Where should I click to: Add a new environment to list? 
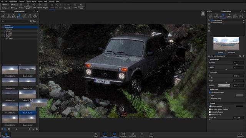pos(209,20)
